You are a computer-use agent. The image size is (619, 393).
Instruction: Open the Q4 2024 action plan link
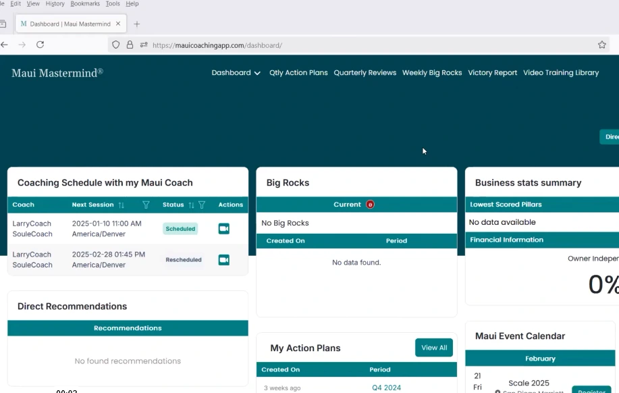tap(386, 388)
